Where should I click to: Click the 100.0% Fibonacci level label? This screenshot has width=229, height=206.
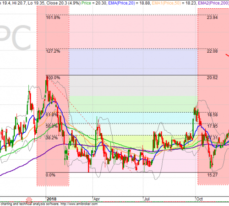coord(53,78)
